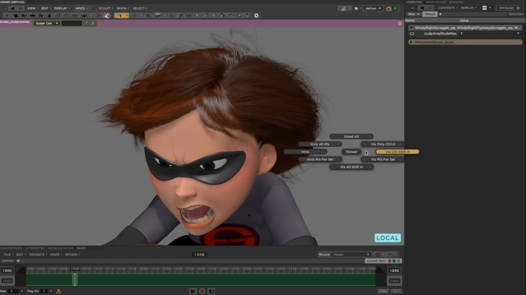The height and width of the screenshot is (295, 526).
Task: Choose Unset All in pie menu
Action: pyautogui.click(x=351, y=137)
